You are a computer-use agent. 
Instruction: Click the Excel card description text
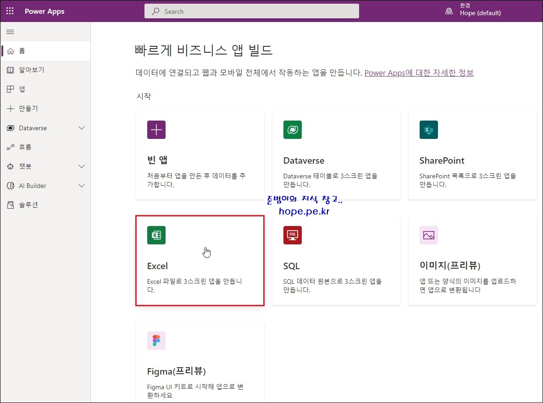[x=194, y=285]
